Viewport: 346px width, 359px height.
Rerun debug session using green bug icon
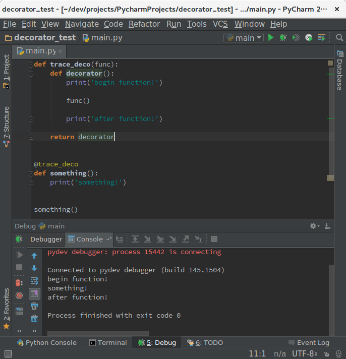point(19,240)
